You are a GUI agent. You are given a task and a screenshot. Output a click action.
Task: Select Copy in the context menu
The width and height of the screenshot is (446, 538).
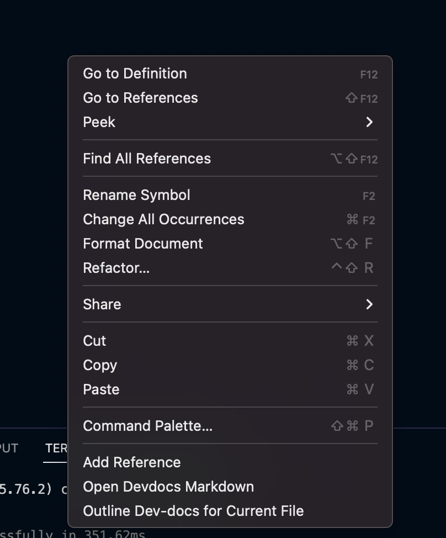tap(100, 365)
